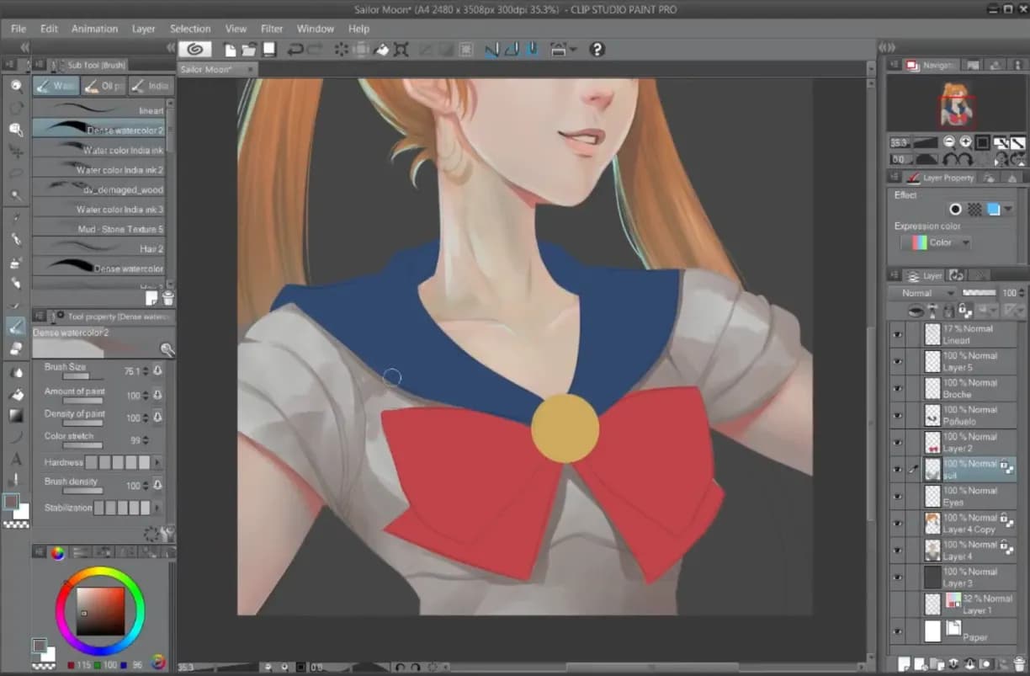Create a new canvas with New icon
This screenshot has width=1030, height=676.
point(231,50)
